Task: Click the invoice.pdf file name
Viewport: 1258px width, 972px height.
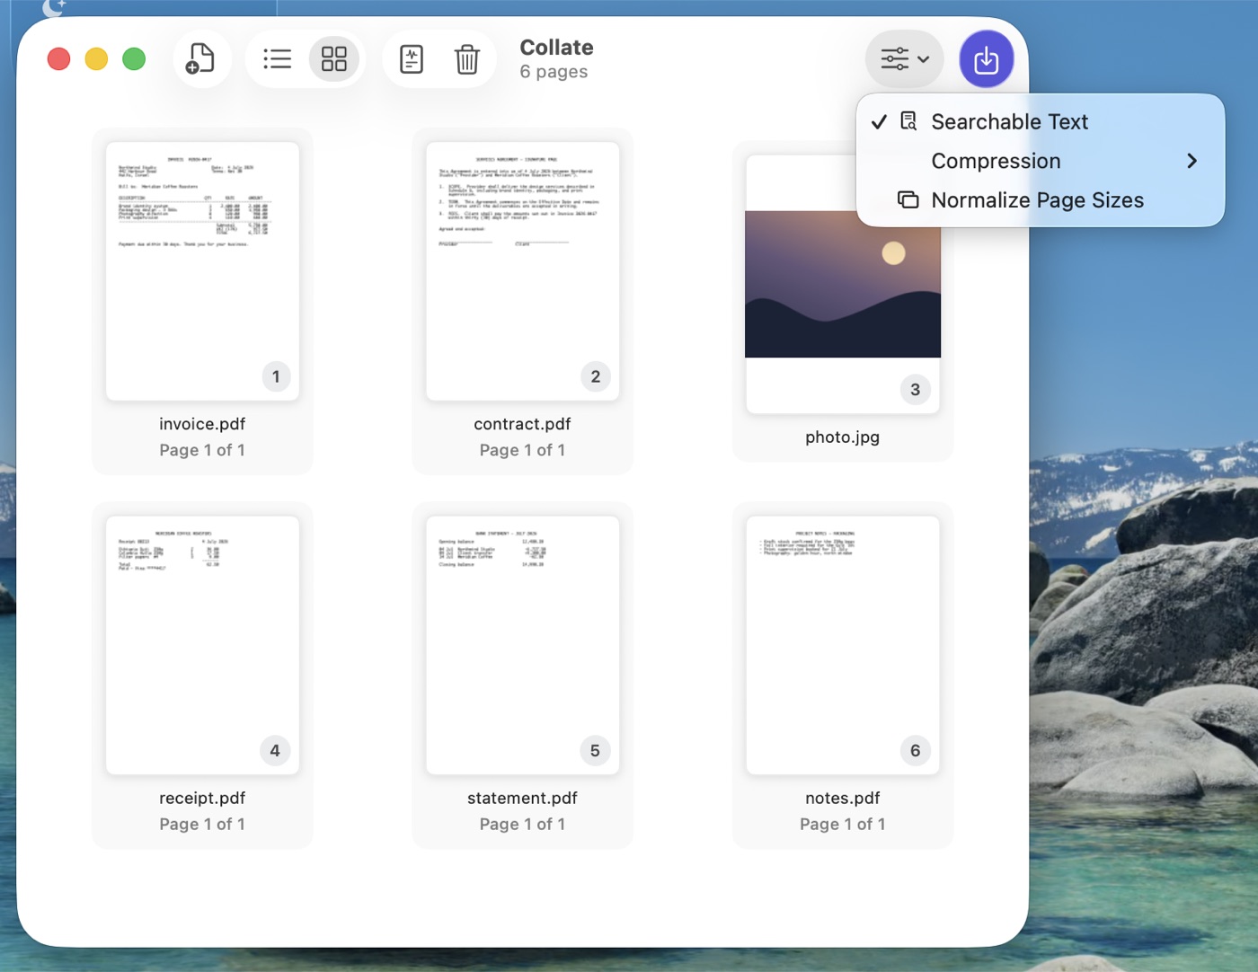Action: coord(202,424)
